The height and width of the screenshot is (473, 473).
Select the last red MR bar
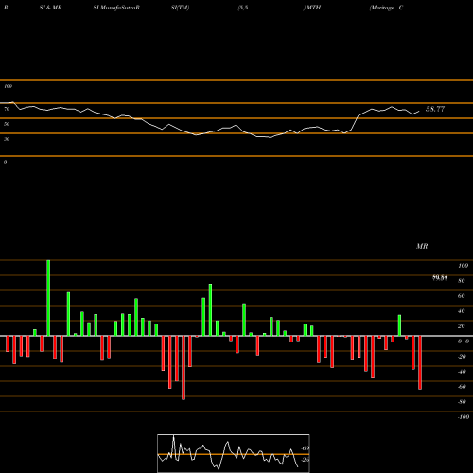420,362
